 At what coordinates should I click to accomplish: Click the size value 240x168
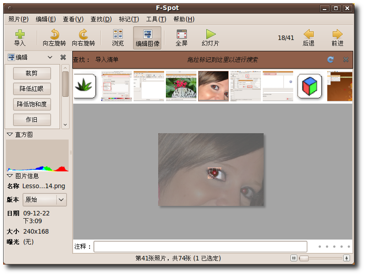[36, 231]
